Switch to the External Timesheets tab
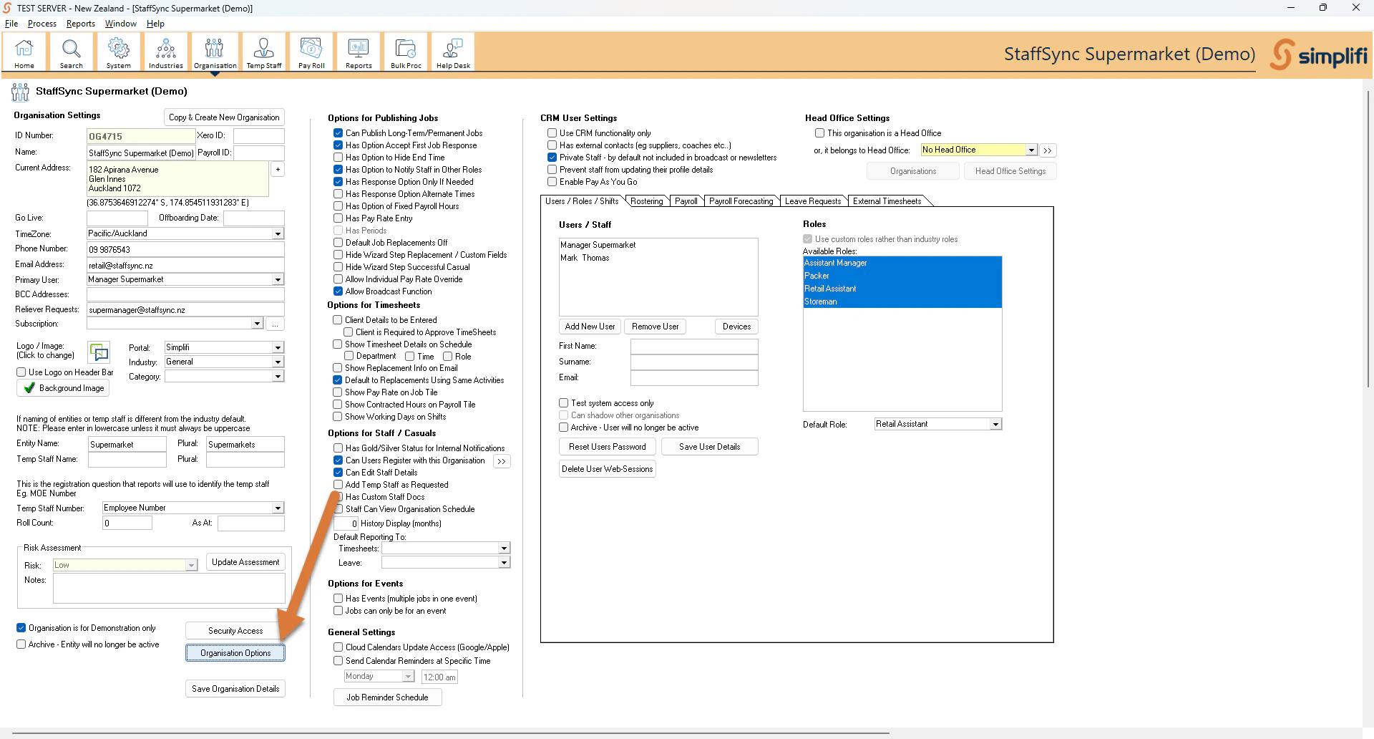 point(887,201)
